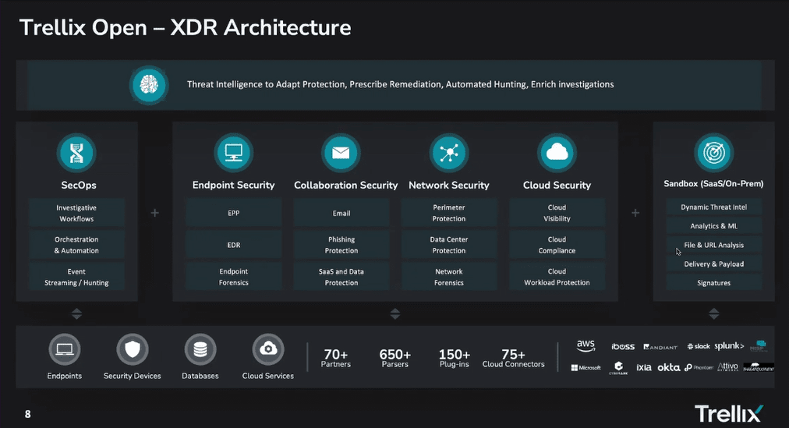The width and height of the screenshot is (789, 428).
Task: Click the Network Security heading
Action: (x=449, y=185)
